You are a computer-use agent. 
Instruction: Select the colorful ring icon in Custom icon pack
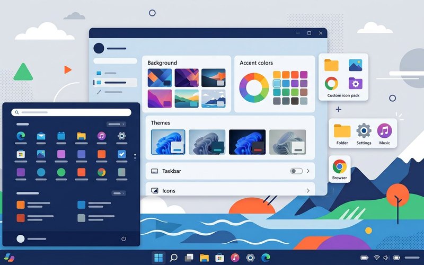[x=331, y=83]
